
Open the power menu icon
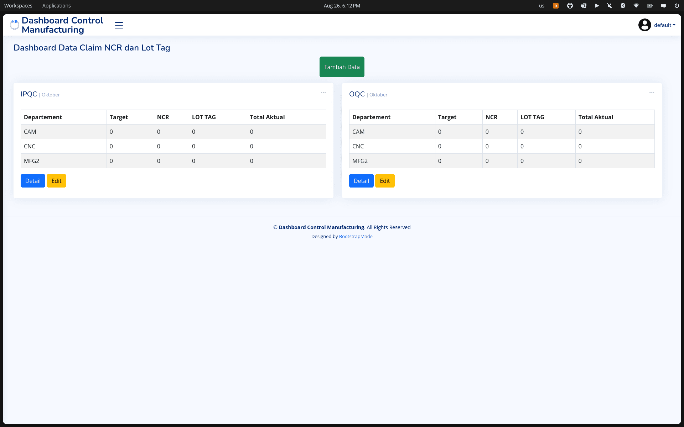pyautogui.click(x=677, y=6)
